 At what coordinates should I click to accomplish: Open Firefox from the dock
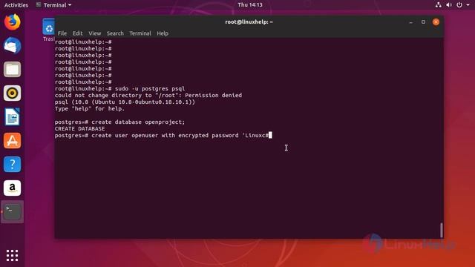[x=12, y=22]
